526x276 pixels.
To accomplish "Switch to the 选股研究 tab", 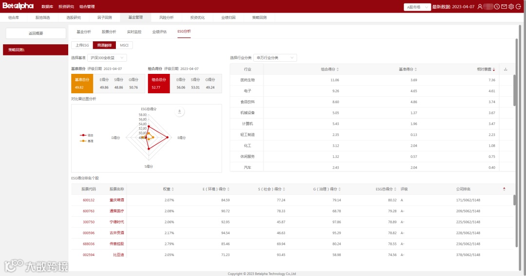I will 74,17.
